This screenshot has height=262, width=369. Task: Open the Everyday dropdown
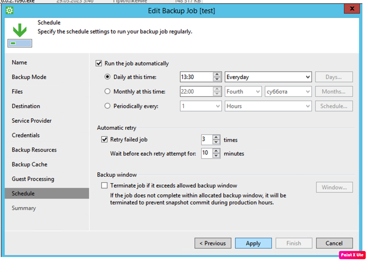(x=268, y=77)
